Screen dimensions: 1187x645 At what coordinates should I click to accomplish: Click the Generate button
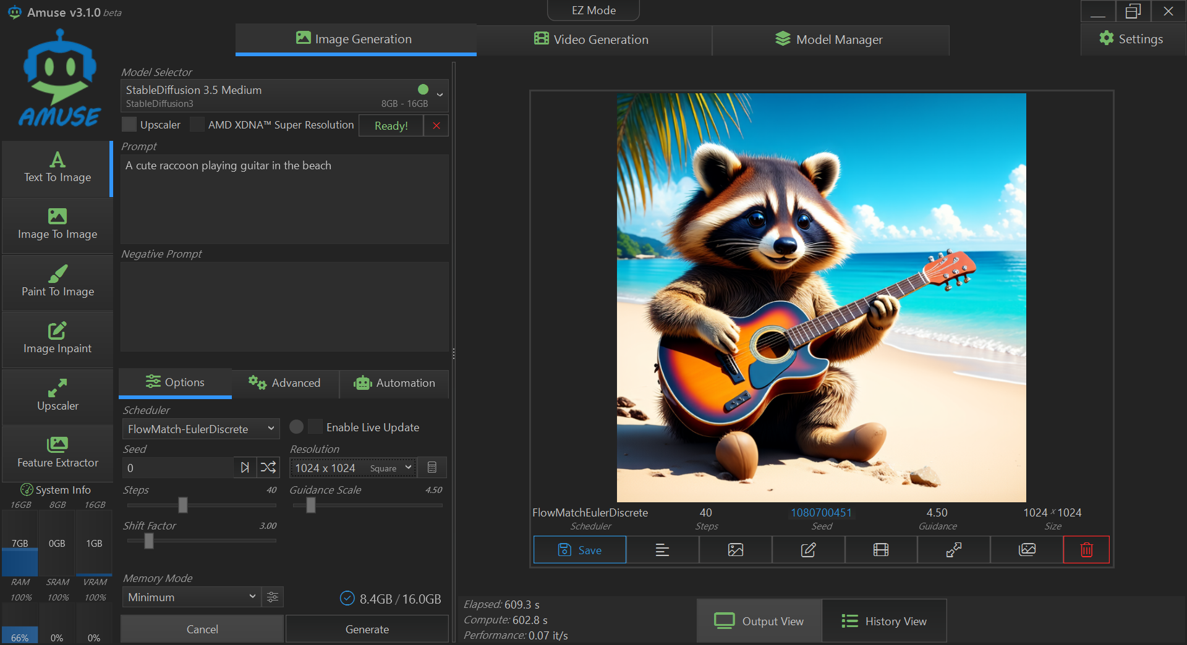coord(367,629)
